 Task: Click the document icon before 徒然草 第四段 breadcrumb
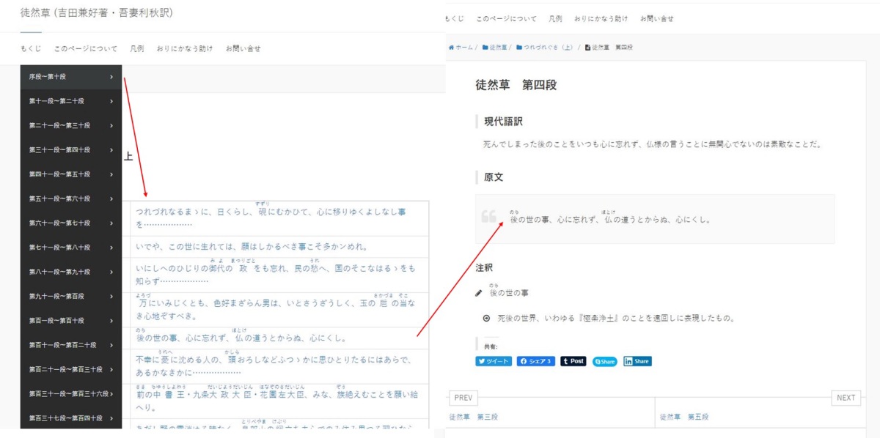tap(587, 47)
